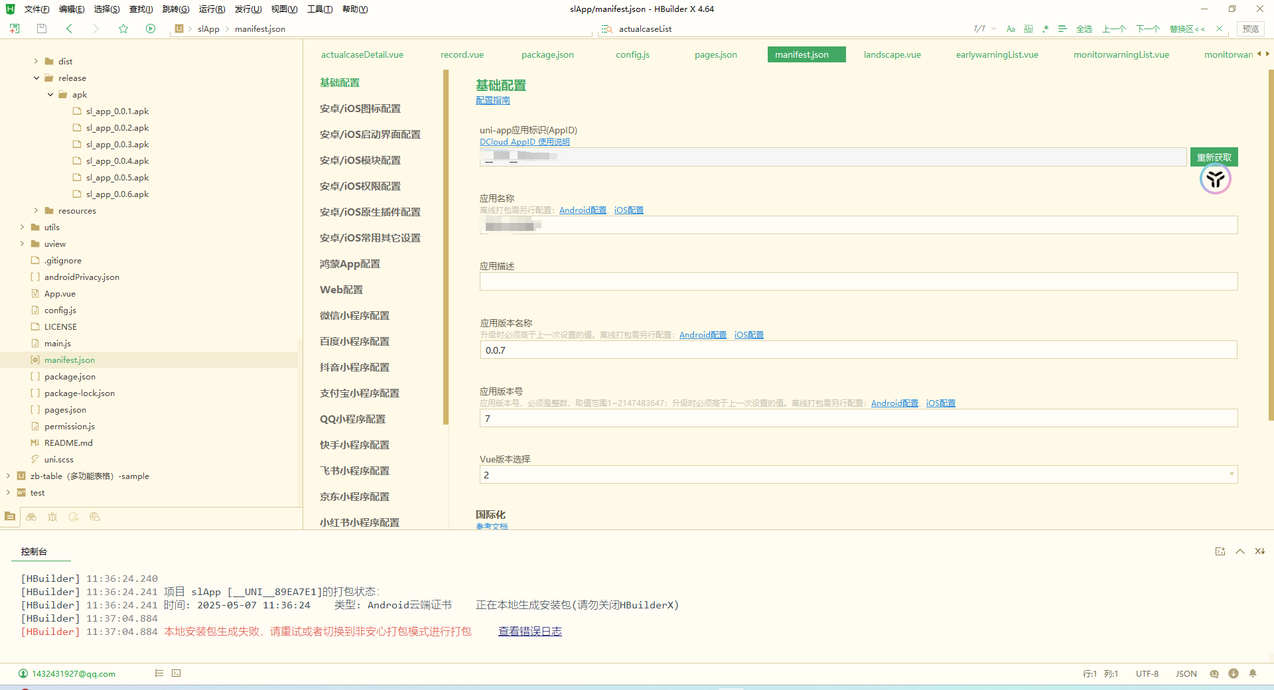Image resolution: width=1274 pixels, height=690 pixels.
Task: Toggle regex search option icon
Action: click(x=1045, y=29)
